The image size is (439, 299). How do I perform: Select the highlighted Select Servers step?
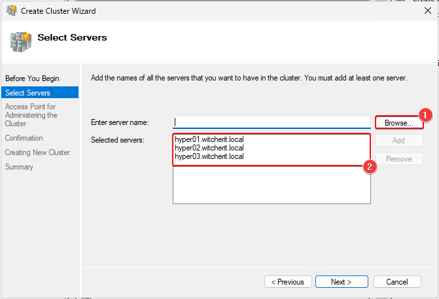(27, 93)
